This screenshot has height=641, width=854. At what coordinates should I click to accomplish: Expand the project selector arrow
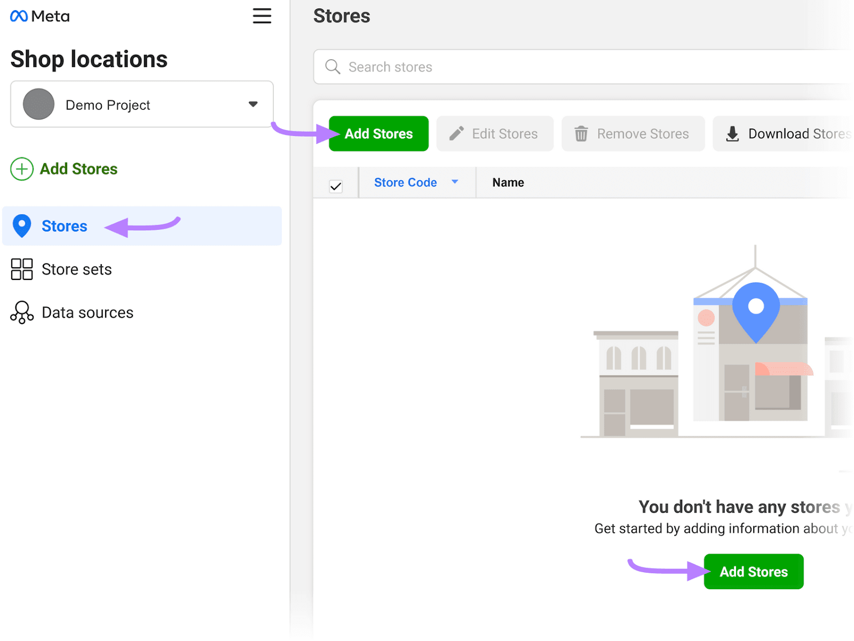pyautogui.click(x=253, y=104)
